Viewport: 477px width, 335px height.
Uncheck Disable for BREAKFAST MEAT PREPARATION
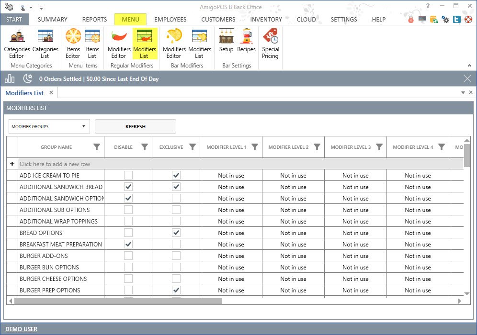128,245
